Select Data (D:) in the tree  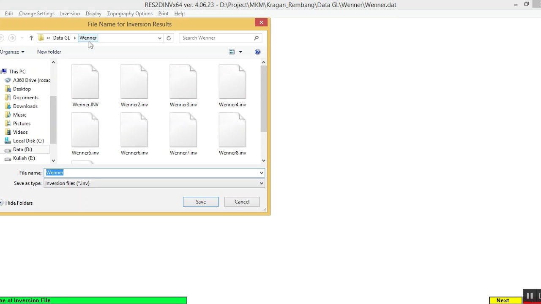tap(22, 149)
